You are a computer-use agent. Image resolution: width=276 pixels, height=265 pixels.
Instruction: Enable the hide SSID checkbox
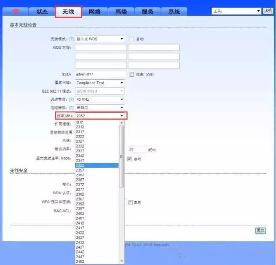[132, 75]
